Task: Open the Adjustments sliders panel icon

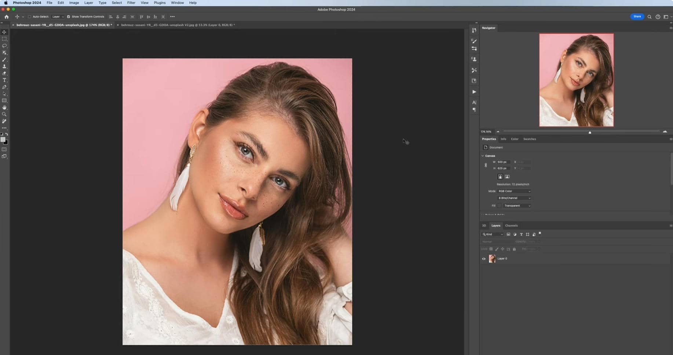Action: point(474,49)
